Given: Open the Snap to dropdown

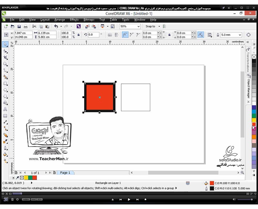Looking at the screenshot, I should tap(159, 26).
